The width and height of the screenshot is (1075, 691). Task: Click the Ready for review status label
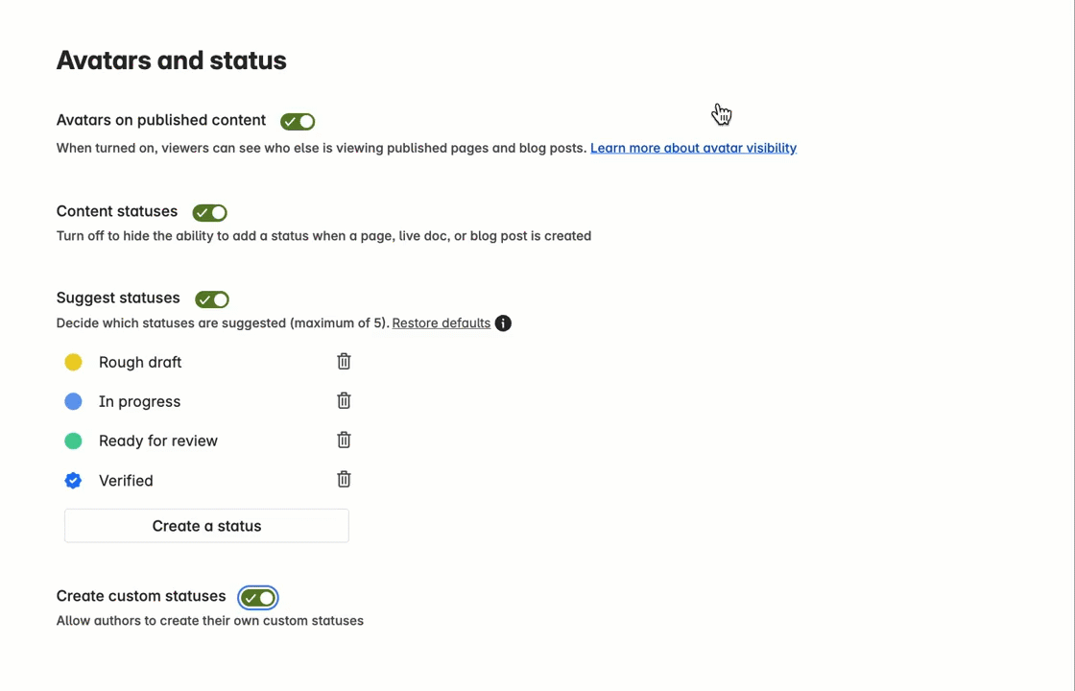coord(157,441)
